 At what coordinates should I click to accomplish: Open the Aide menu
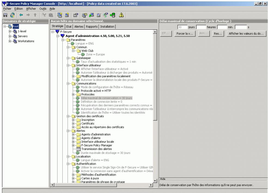pos(52,8)
